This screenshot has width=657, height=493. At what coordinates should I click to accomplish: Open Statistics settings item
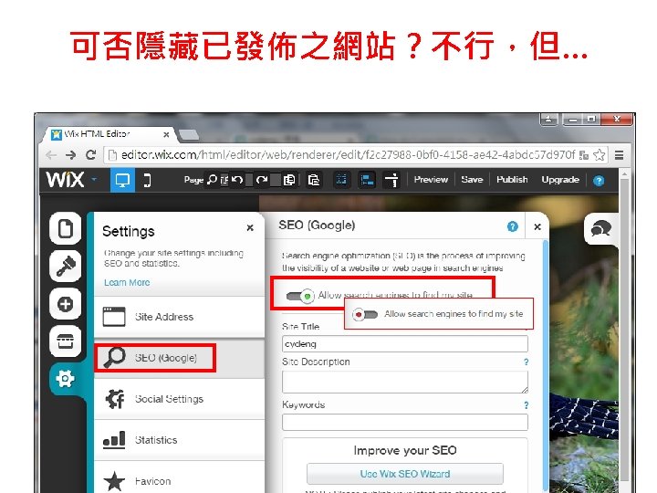(x=180, y=440)
